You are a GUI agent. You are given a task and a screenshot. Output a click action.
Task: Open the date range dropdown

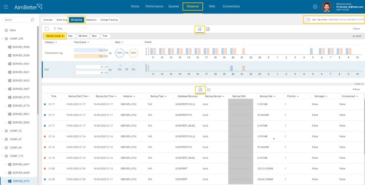click(363, 20)
